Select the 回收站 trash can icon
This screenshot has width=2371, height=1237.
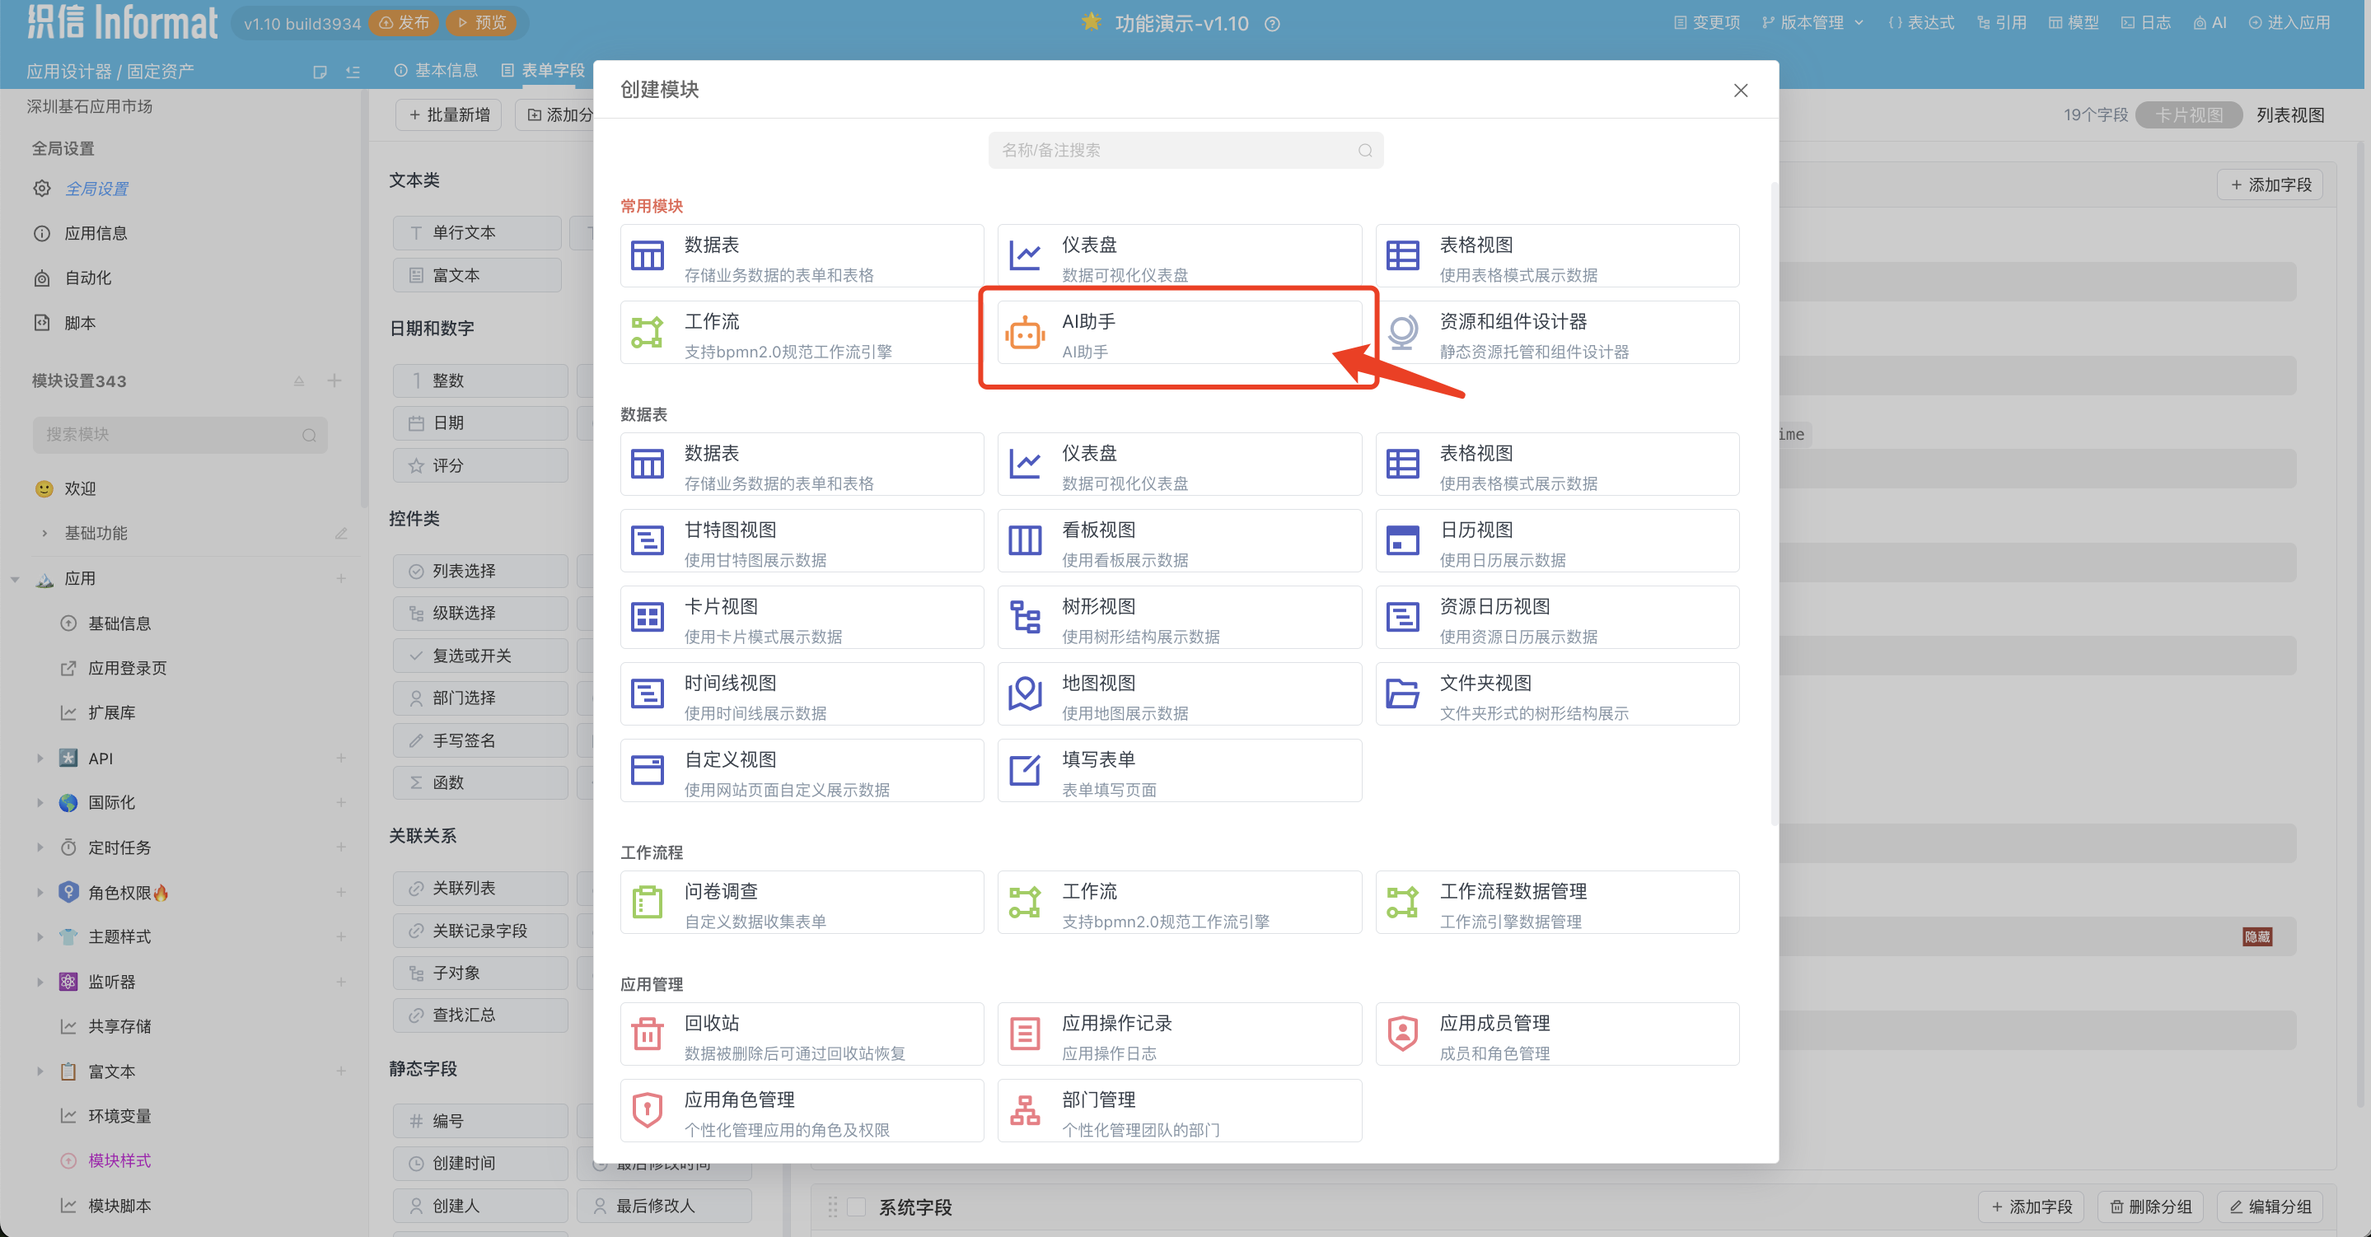click(x=647, y=1034)
